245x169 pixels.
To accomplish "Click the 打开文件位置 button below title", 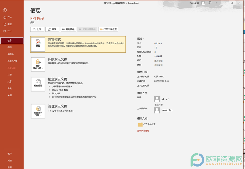I will pyautogui.click(x=108, y=29).
